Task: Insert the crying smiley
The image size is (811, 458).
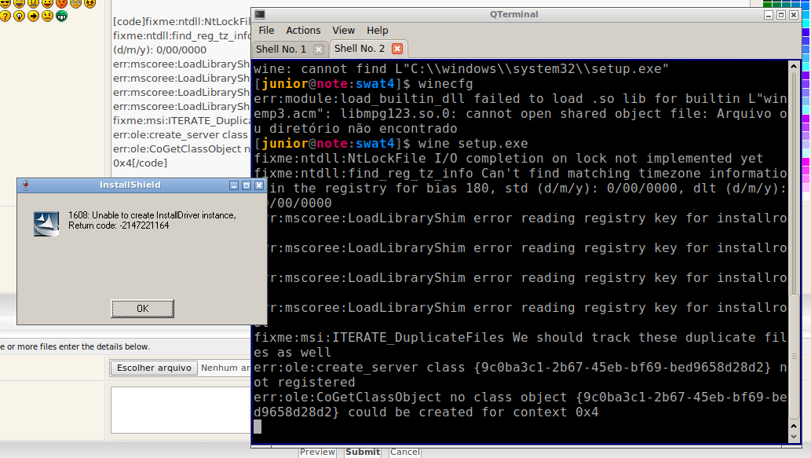Action: pyautogui.click(x=75, y=3)
